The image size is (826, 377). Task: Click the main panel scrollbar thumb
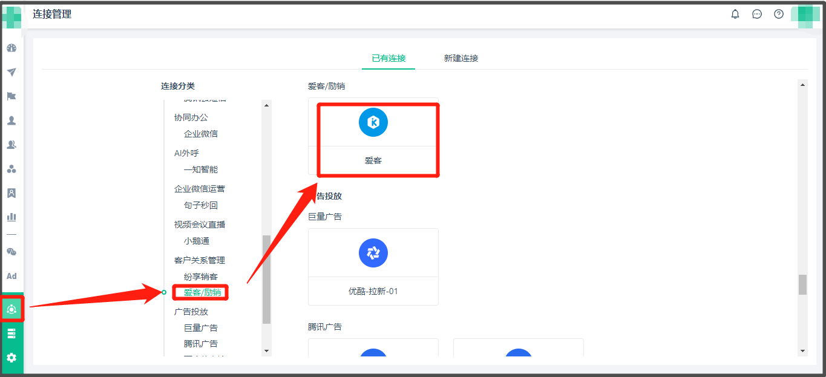[x=803, y=284]
